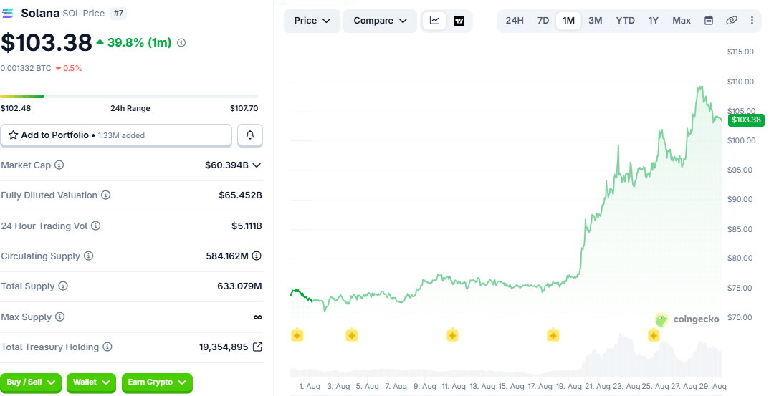This screenshot has height=396, width=774.
Task: Click the Max Supply info icon
Action: tap(59, 317)
